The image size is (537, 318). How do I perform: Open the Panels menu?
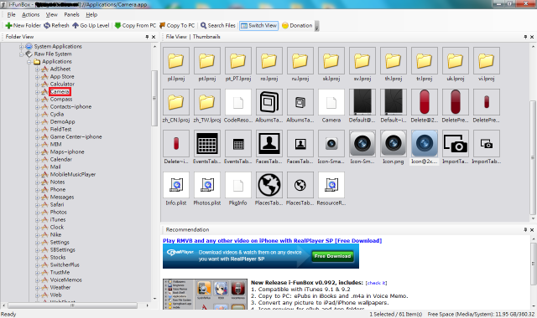point(71,15)
